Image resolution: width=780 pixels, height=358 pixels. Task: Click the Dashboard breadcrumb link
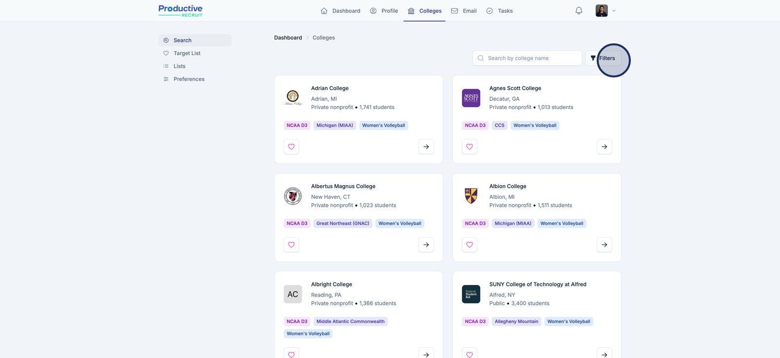click(288, 38)
